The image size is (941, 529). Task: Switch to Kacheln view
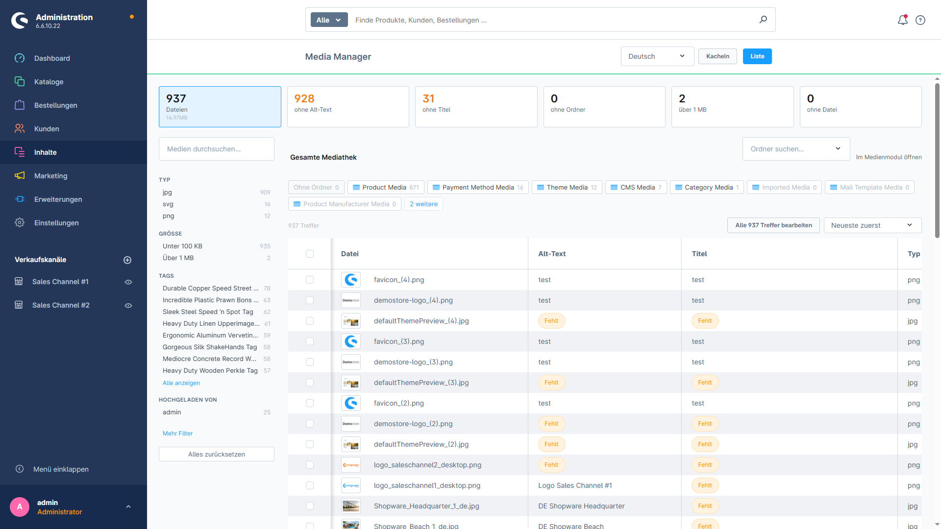(718, 56)
